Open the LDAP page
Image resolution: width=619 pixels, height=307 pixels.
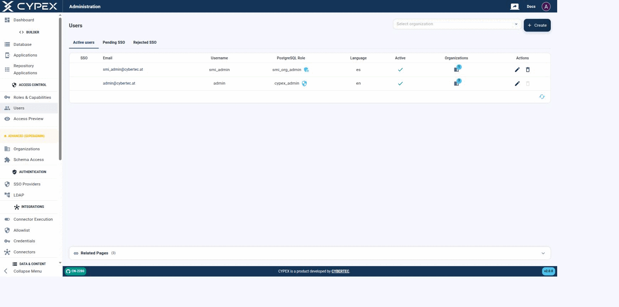[x=29, y=195]
